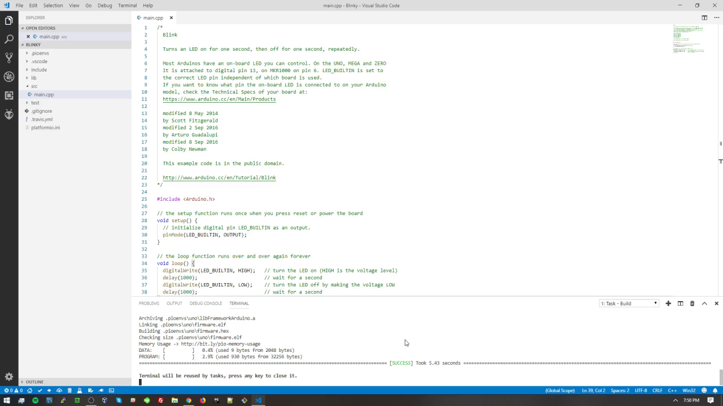
Task: Open the File menu
Action: [20, 5]
